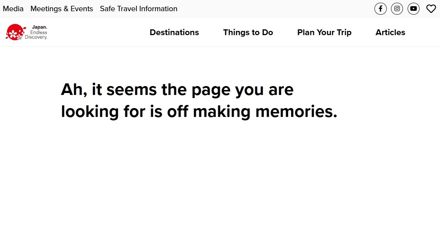Open the Facebook social icon
Viewport: 440px width, 225px height.
380,8
